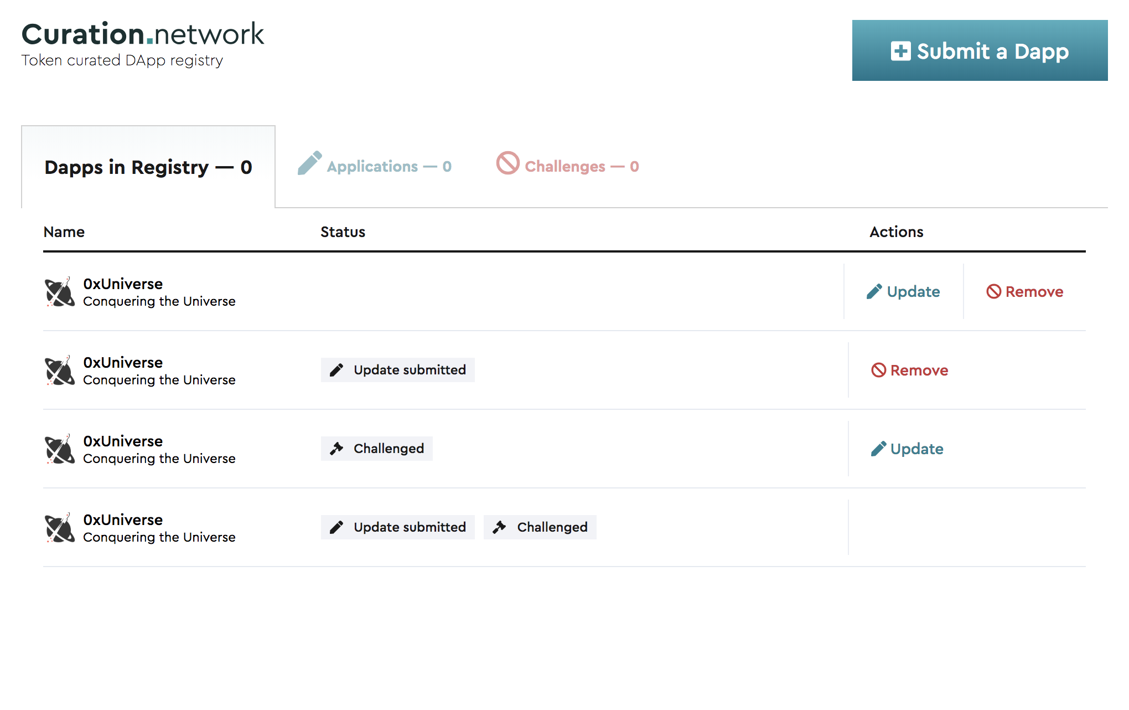Open the Dapps in Registry tab
The image size is (1129, 710).
148,167
